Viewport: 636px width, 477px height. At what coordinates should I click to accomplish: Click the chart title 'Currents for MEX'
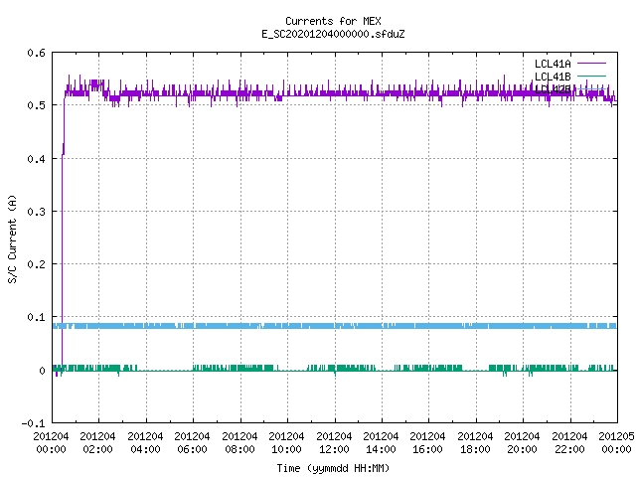[333, 21]
